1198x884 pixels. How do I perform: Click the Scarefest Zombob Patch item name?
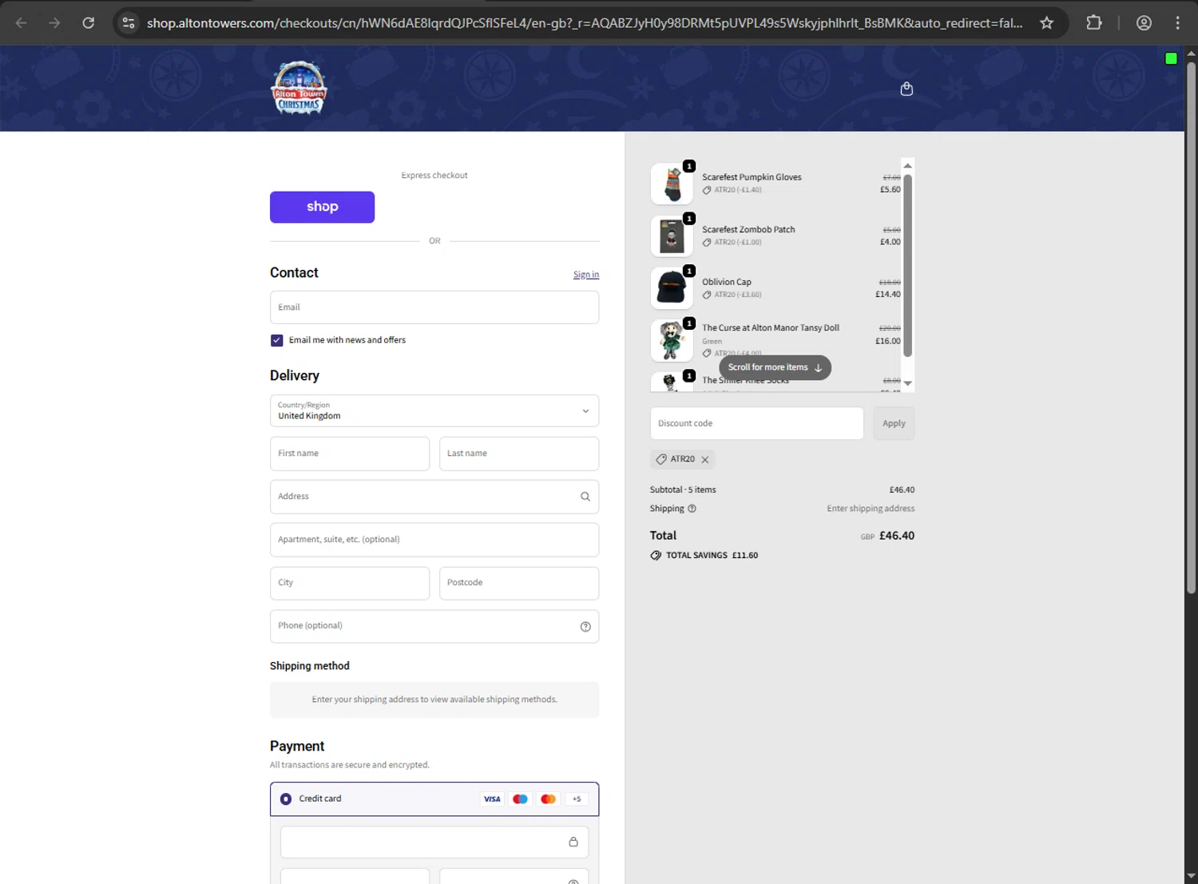pos(748,230)
